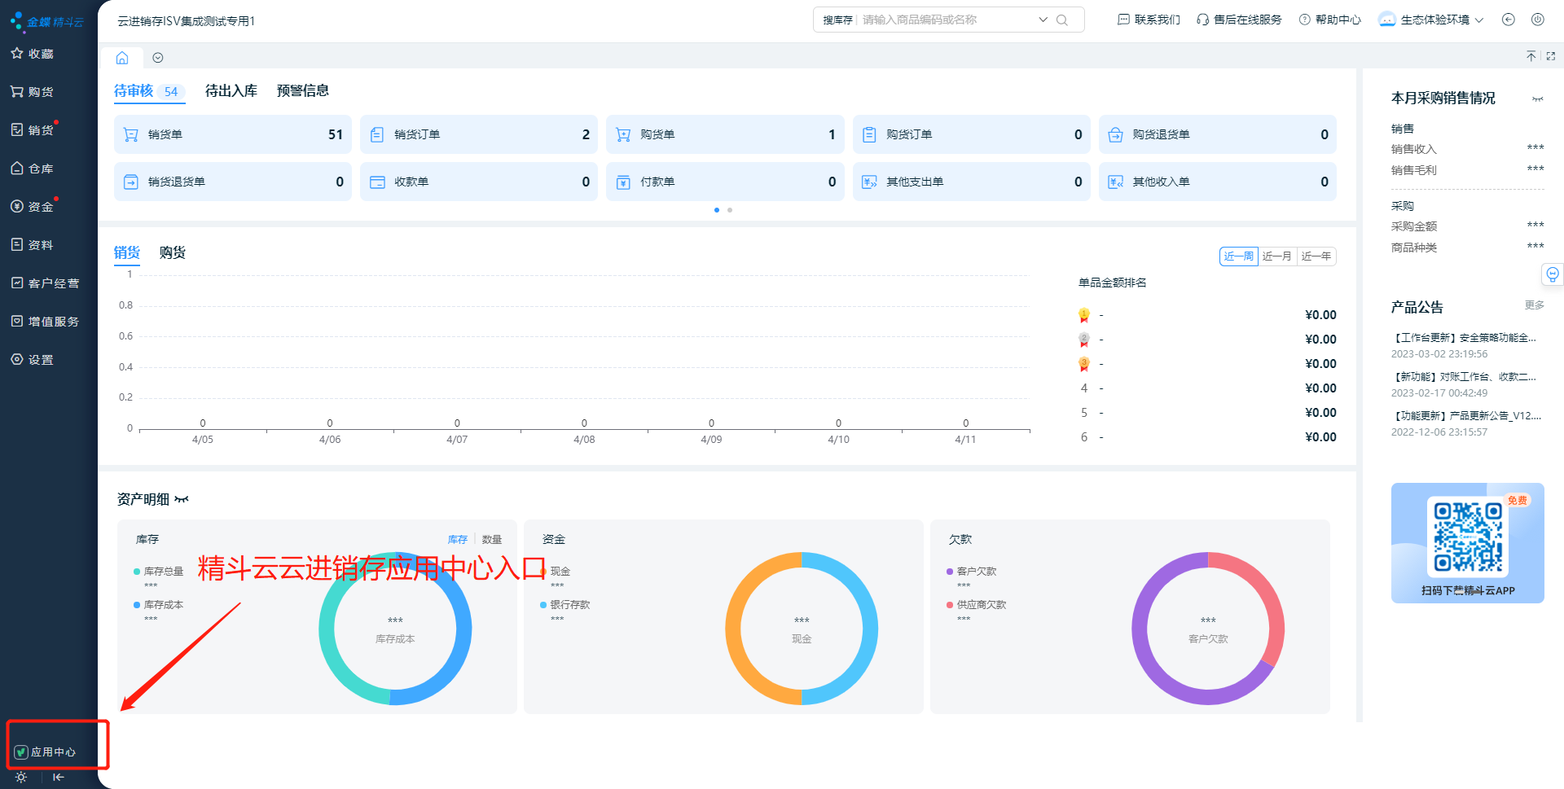This screenshot has width=1564, height=789.
Task: Open pending 购货订单 card
Action: coord(972,134)
